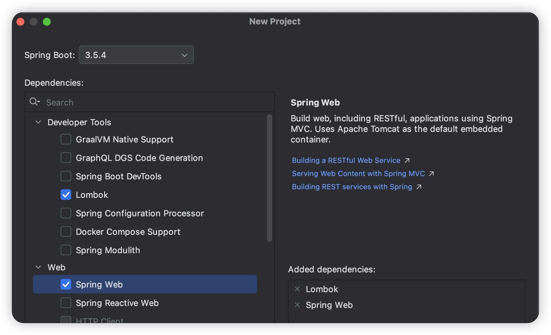
Task: Select Spring Reactive Web tree item
Action: (117, 303)
